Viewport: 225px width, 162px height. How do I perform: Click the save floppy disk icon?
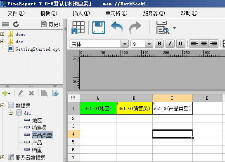[99, 28]
